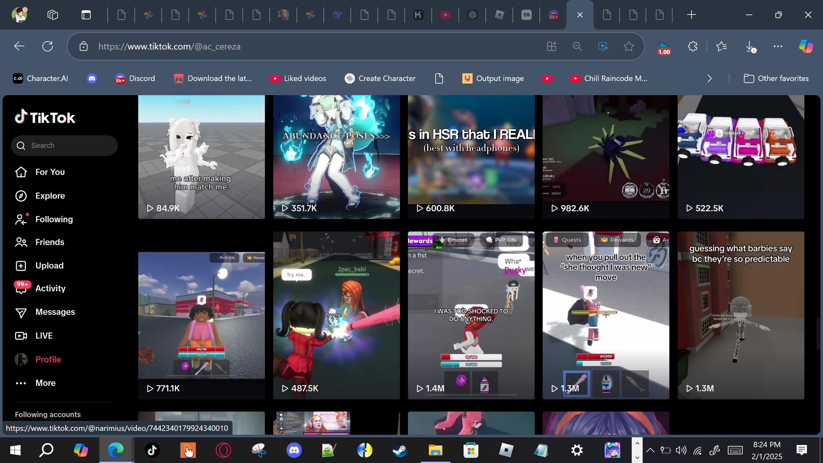Open video with 982.6K views

(x=606, y=157)
